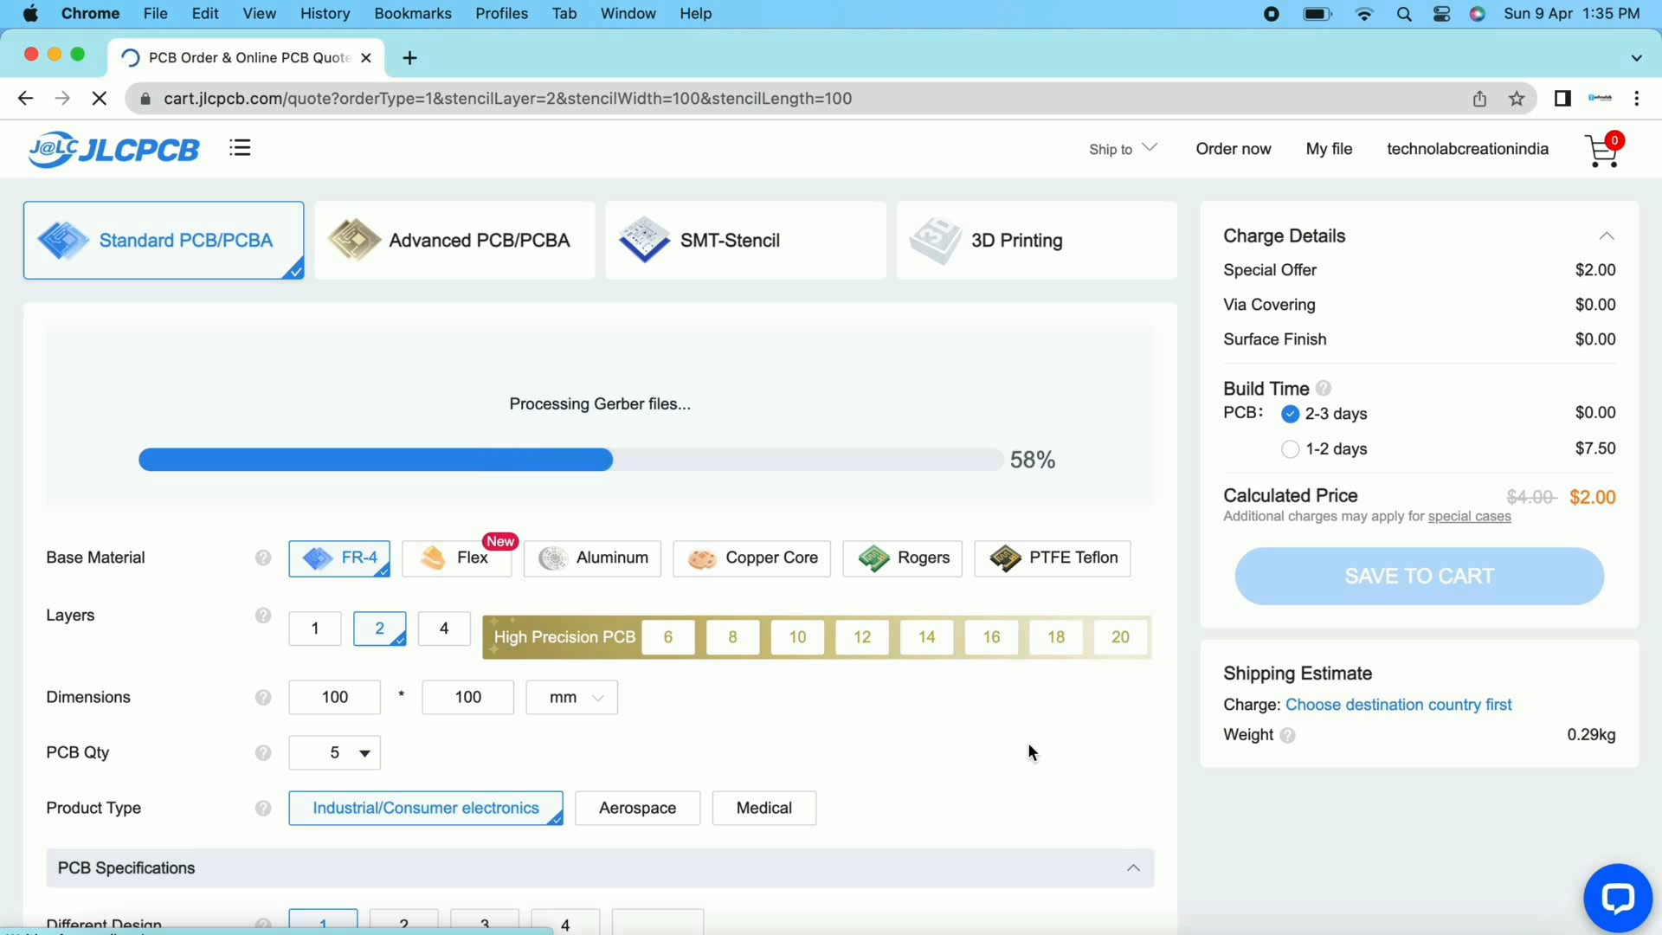Image resolution: width=1662 pixels, height=935 pixels.
Task: Open the Apple menu
Action: (30, 14)
